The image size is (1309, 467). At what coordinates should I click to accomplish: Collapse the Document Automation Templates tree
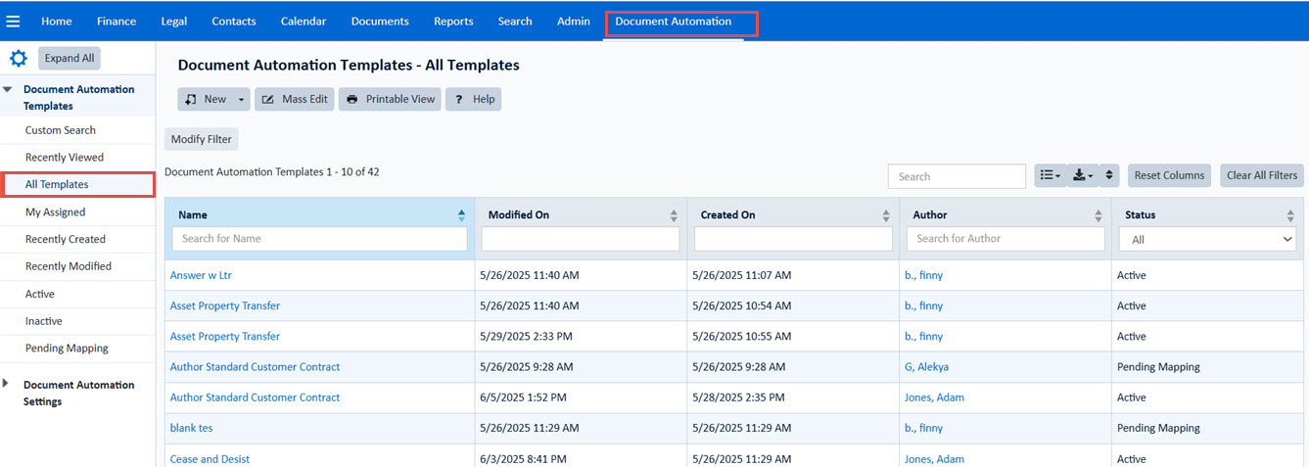(x=8, y=89)
